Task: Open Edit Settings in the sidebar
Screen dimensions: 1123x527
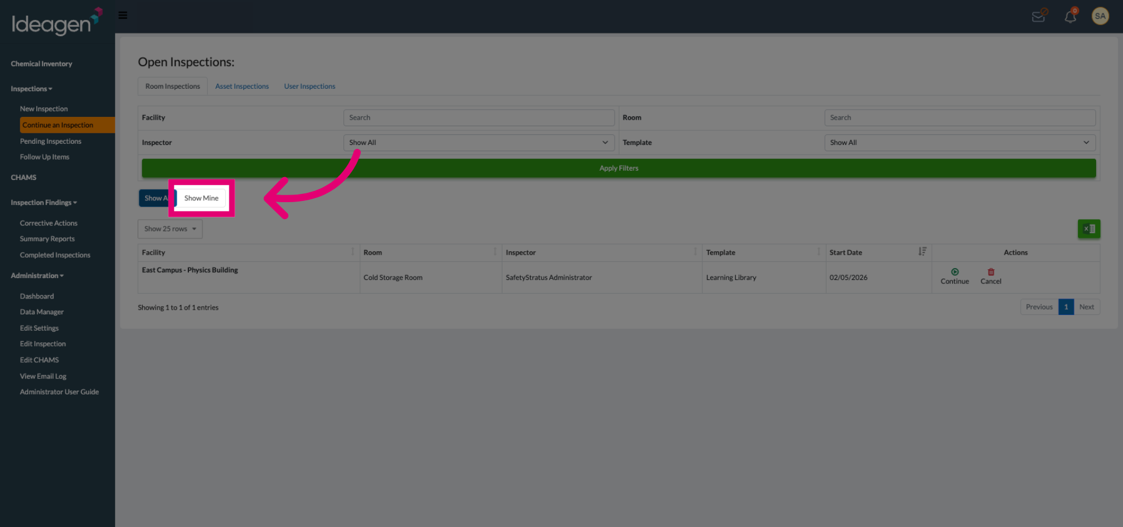Action: tap(39, 328)
